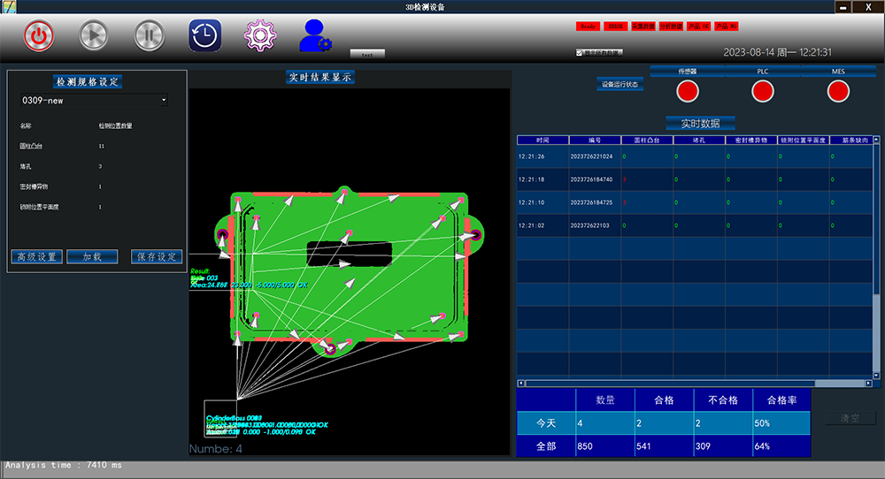Viewport: 885px width, 479px height.
Task: Click the red power button icon
Action: tap(39, 36)
